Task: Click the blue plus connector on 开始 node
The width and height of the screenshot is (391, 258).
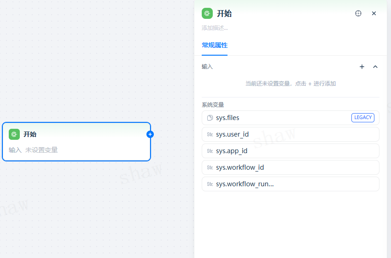Action: coord(150,134)
